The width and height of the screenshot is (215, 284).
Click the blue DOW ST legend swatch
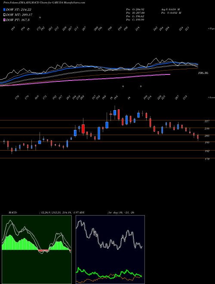coord(4,9)
